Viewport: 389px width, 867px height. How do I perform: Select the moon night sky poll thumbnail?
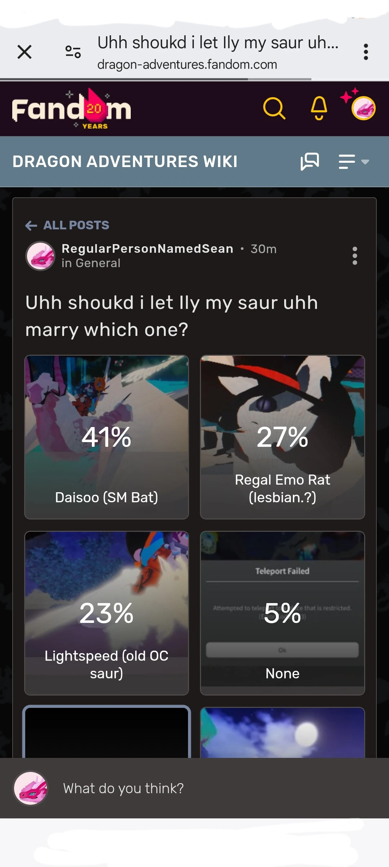pos(282,733)
